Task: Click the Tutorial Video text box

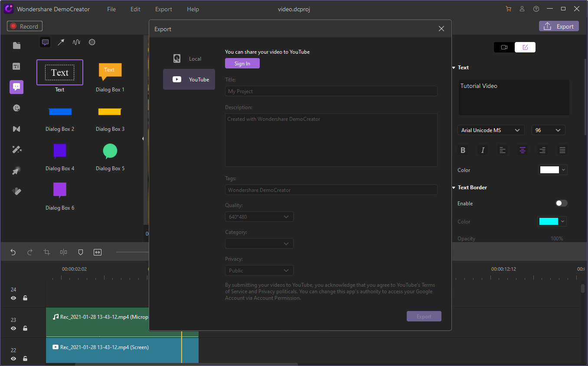Action: click(514, 97)
